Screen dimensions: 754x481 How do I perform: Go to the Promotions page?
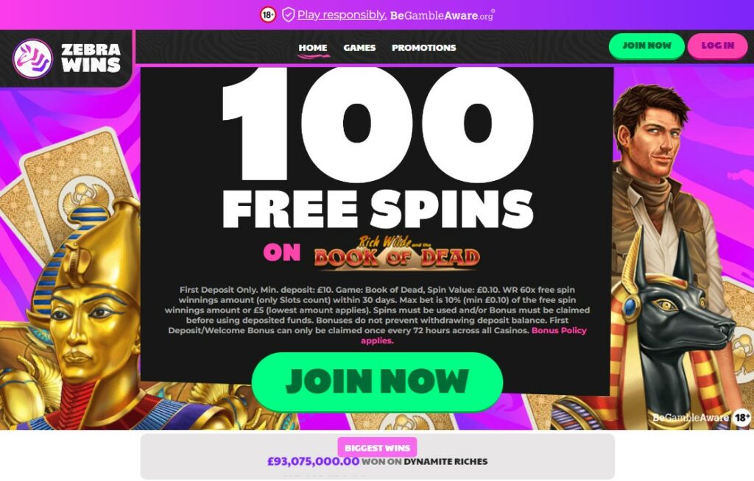pos(423,48)
